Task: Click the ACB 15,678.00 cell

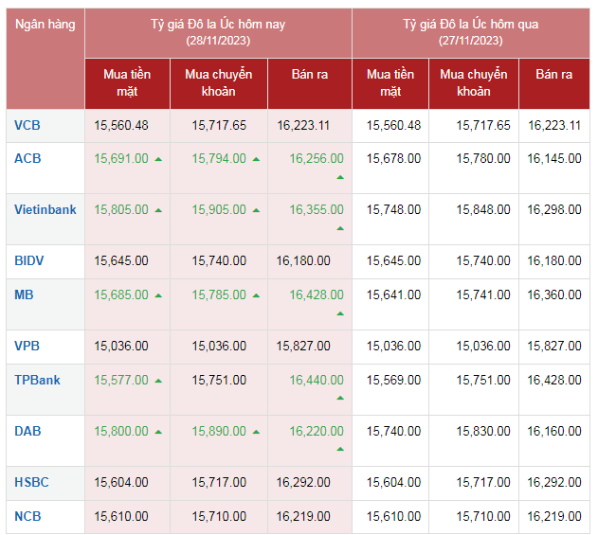Action: (x=393, y=159)
